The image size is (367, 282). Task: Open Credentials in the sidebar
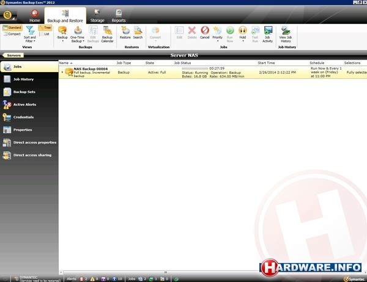point(29,117)
